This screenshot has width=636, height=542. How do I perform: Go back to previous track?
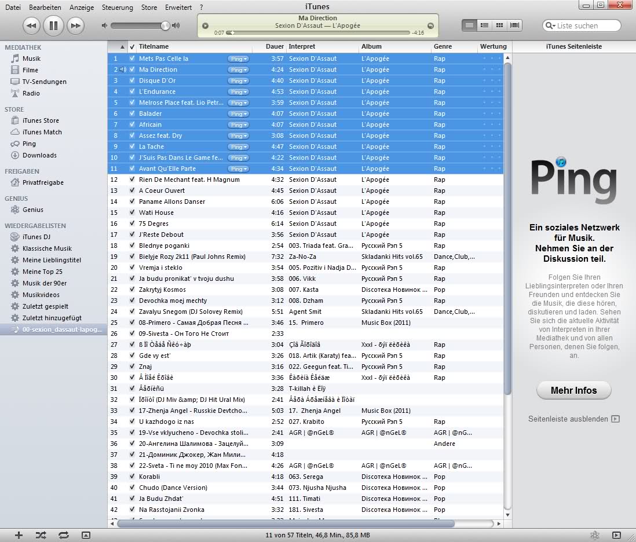tap(31, 25)
